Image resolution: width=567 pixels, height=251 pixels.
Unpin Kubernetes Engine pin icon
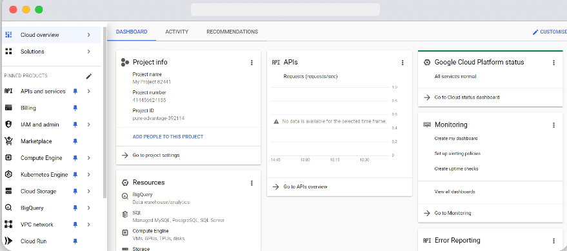click(75, 174)
